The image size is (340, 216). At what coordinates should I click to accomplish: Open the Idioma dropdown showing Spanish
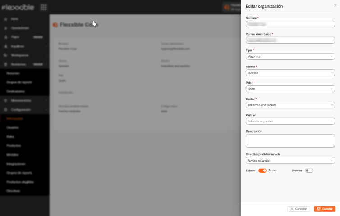tap(290, 73)
